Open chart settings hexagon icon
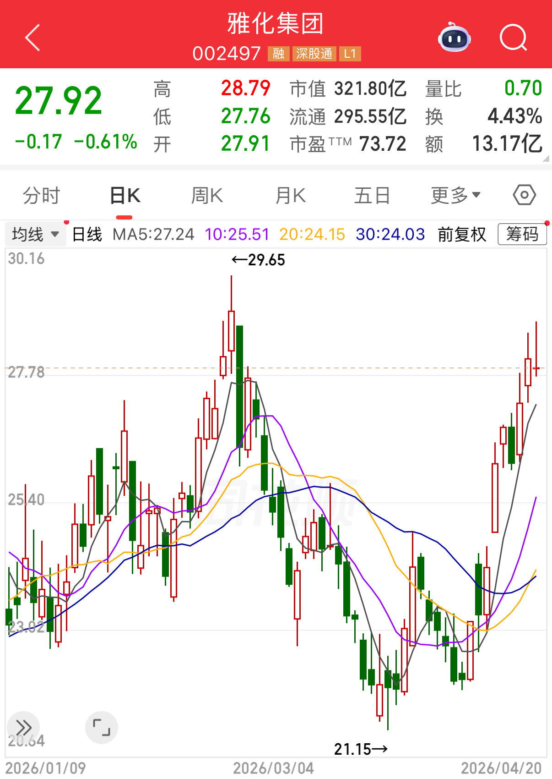This screenshot has width=552, height=779. click(x=524, y=195)
